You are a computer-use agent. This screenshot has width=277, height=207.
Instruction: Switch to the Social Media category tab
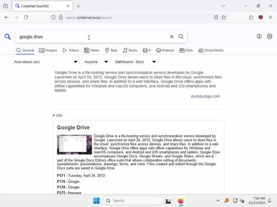(x=211, y=50)
